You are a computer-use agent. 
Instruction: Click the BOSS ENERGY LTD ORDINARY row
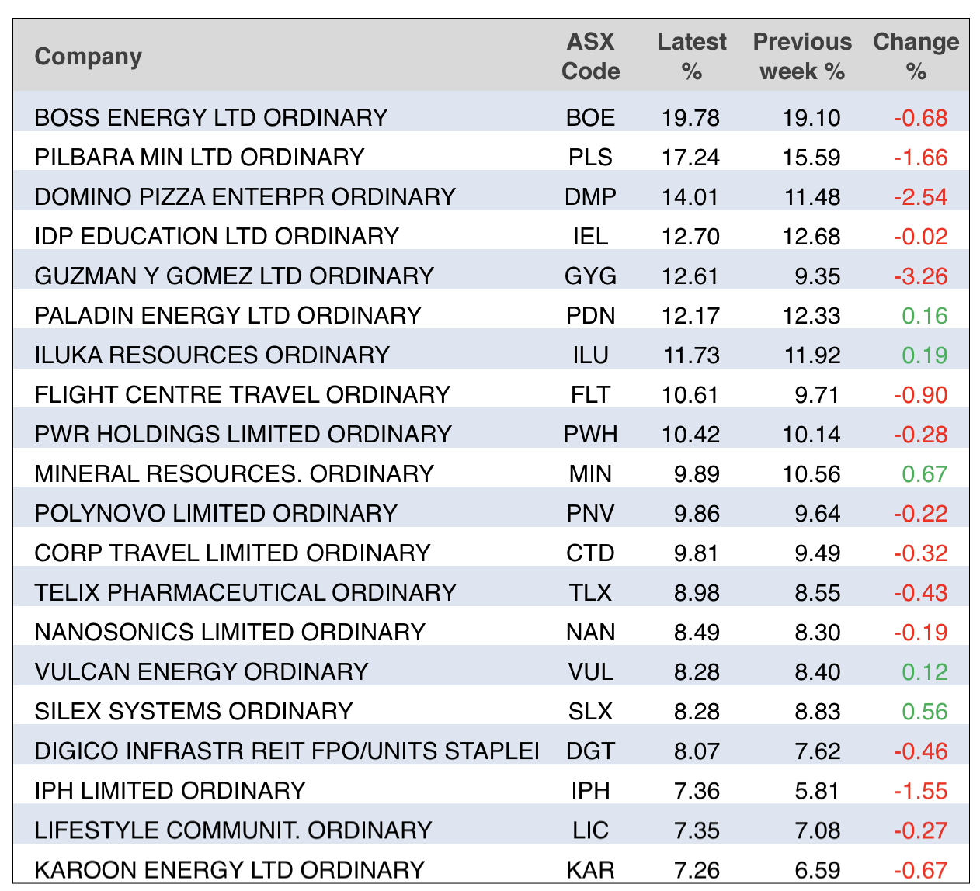point(211,118)
